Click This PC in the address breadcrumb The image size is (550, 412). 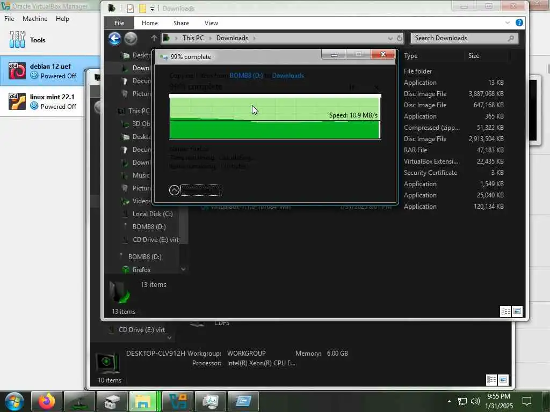coord(193,38)
